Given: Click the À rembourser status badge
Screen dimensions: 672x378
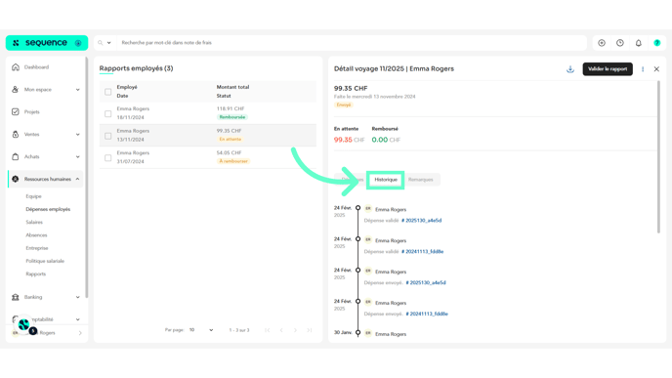Looking at the screenshot, I should (233, 161).
